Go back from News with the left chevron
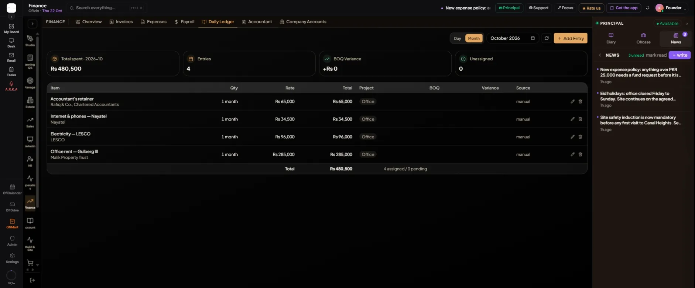 (x=600, y=55)
